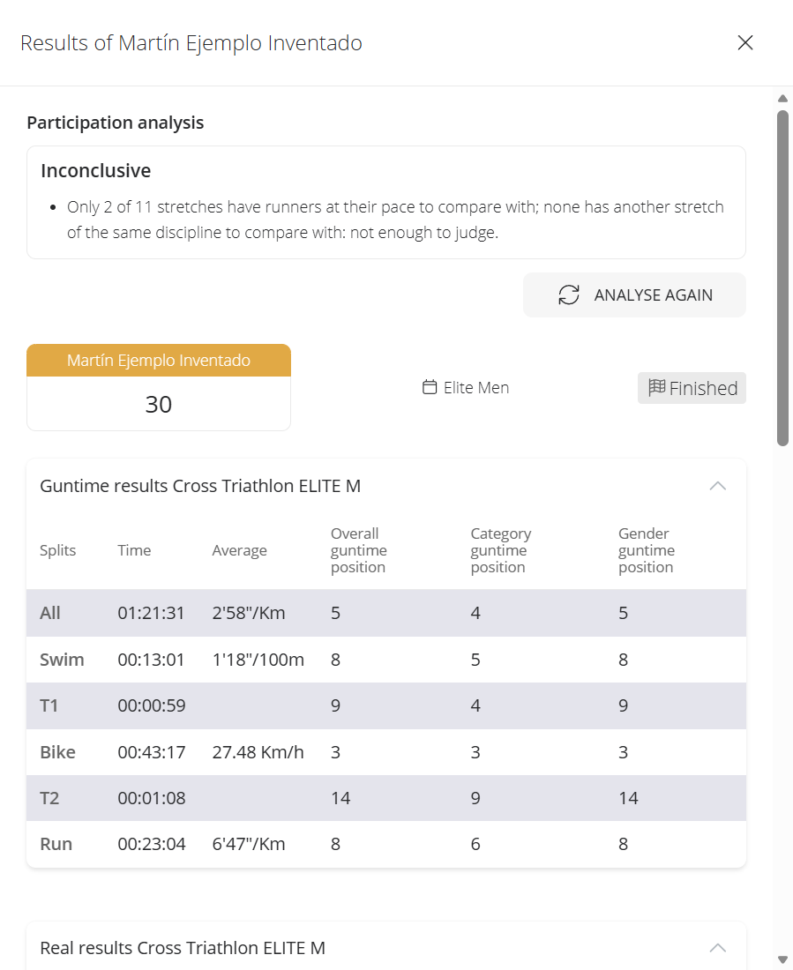Select the Bike split row label
793x970 pixels.
coord(57,752)
